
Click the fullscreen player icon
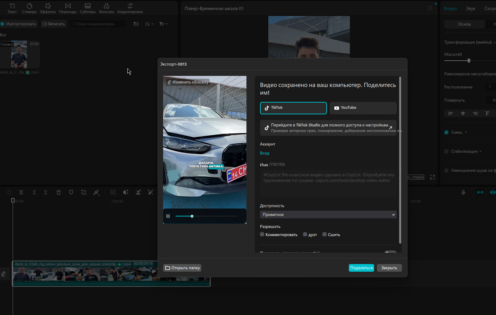click(432, 177)
